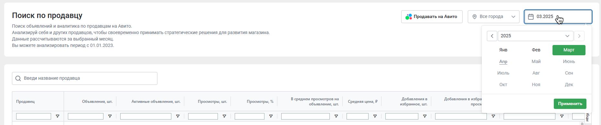Viewport: 601px width, 125px height.
Task: Open filter icon for Активные объявления column
Action: 178,116
